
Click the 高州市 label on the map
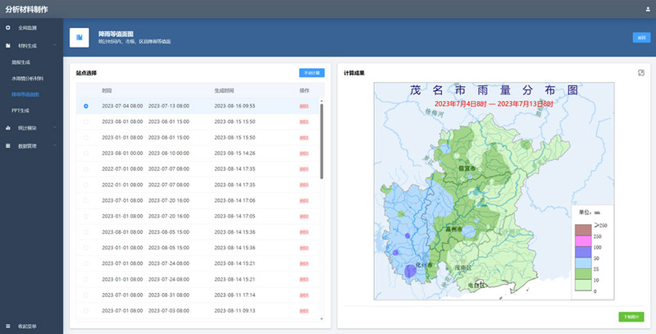tap(454, 229)
